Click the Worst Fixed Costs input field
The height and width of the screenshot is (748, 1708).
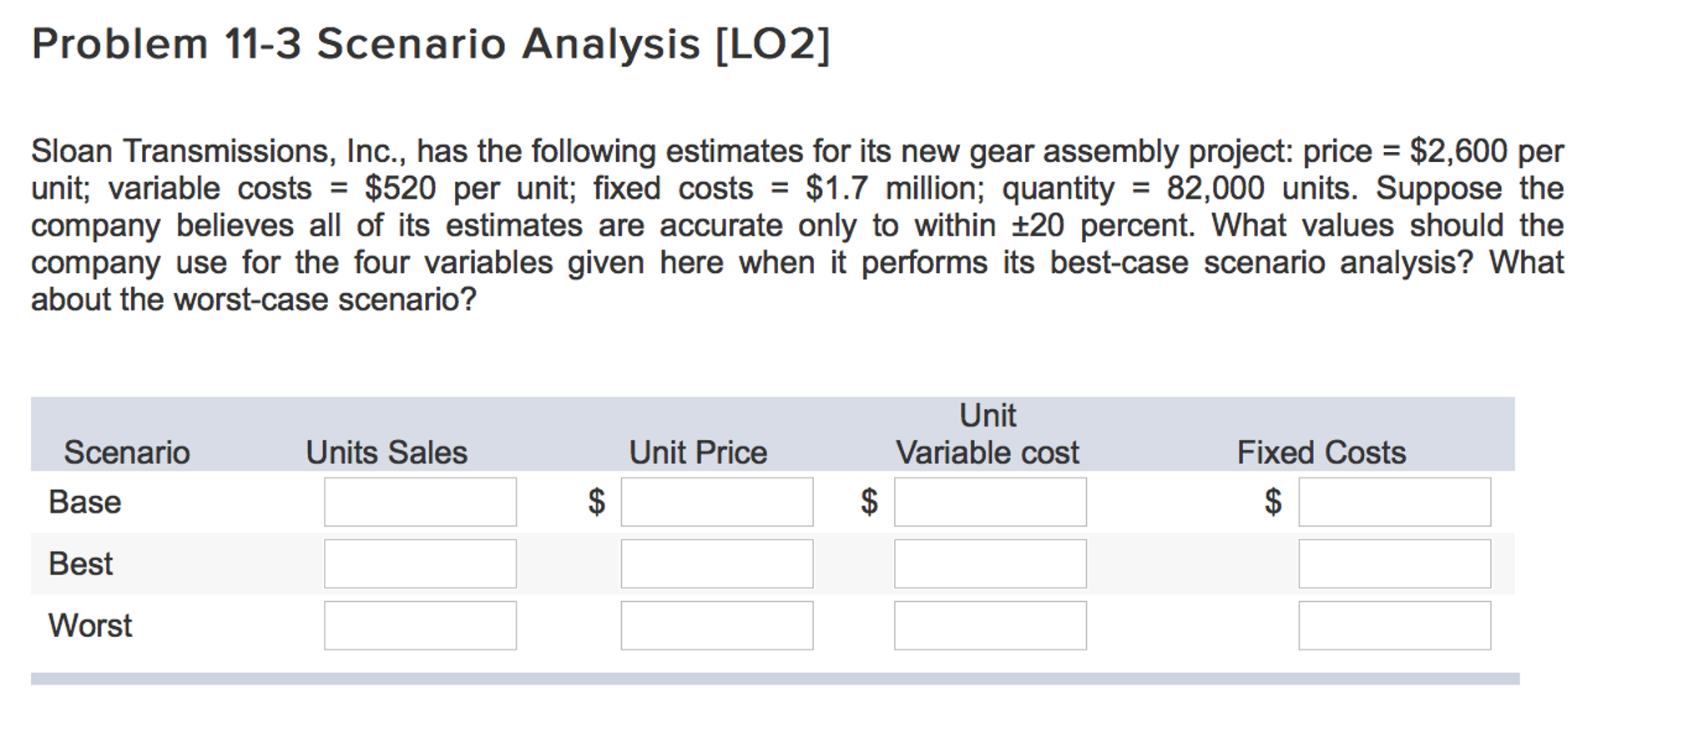click(x=1393, y=625)
